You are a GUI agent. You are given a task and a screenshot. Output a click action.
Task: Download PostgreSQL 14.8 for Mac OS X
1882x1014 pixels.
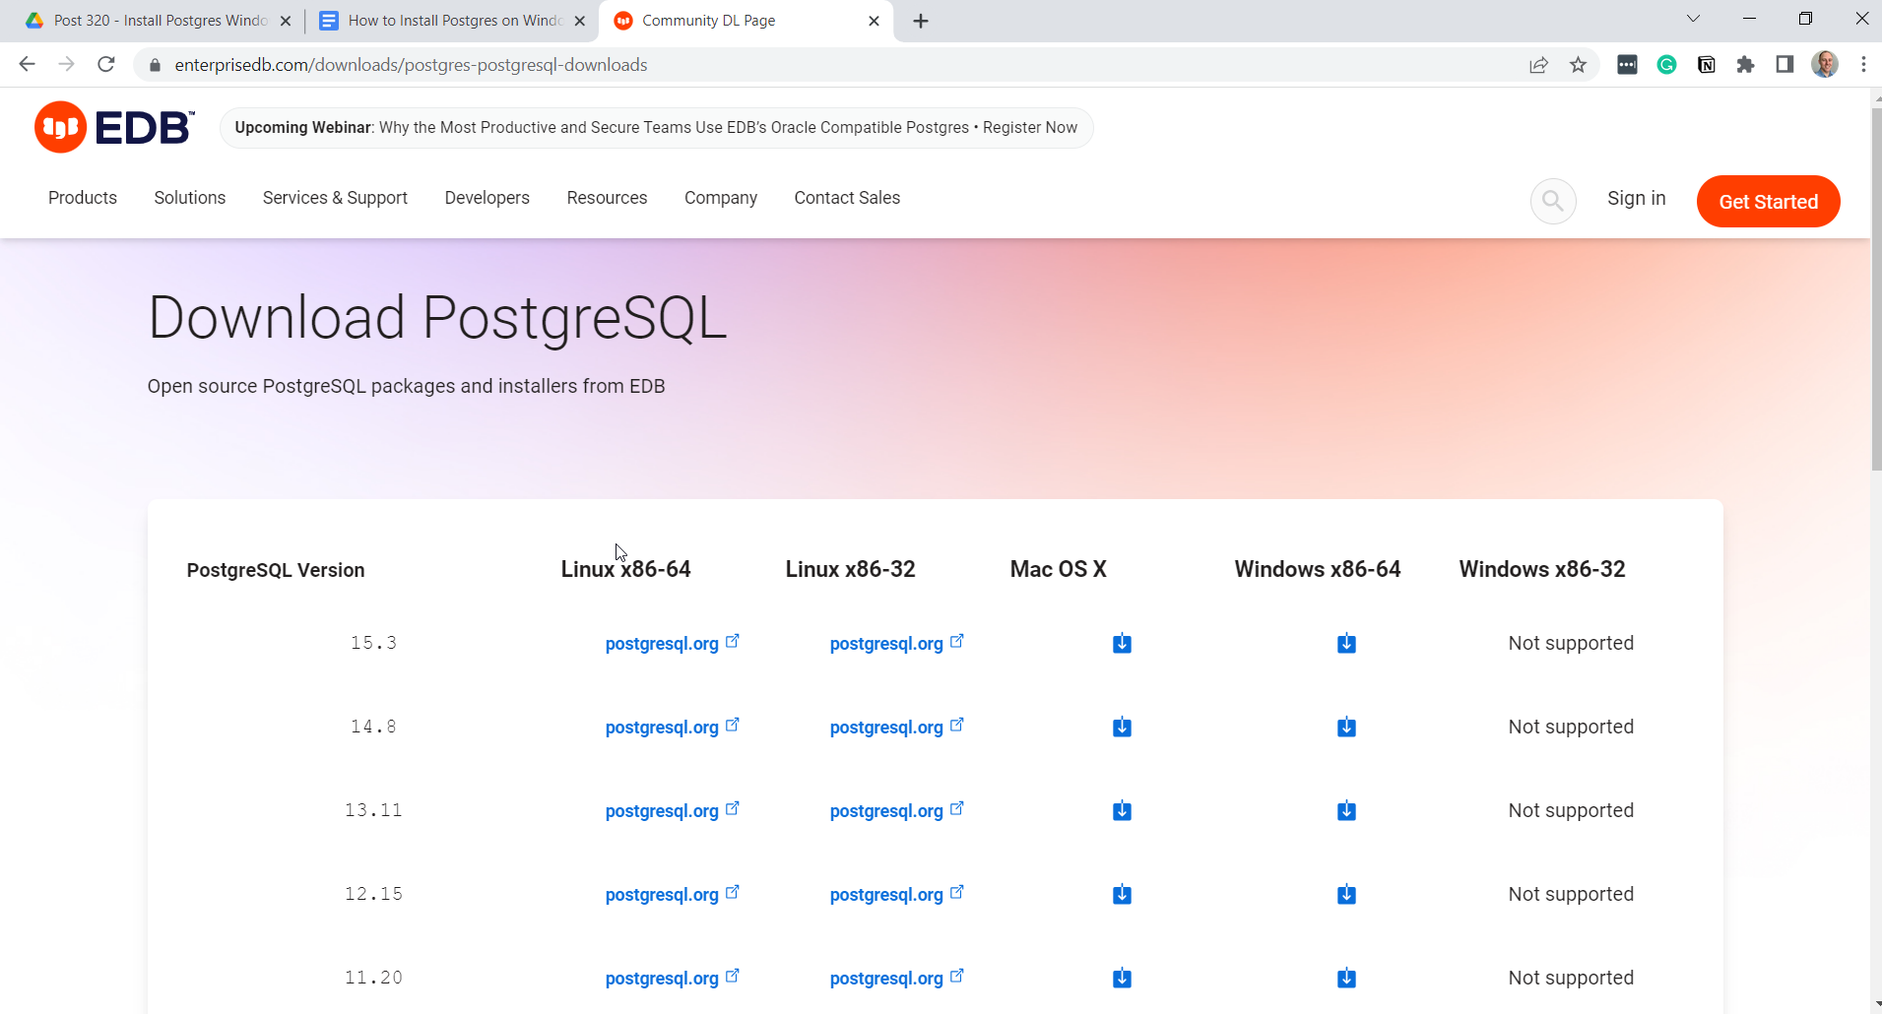pyautogui.click(x=1122, y=728)
